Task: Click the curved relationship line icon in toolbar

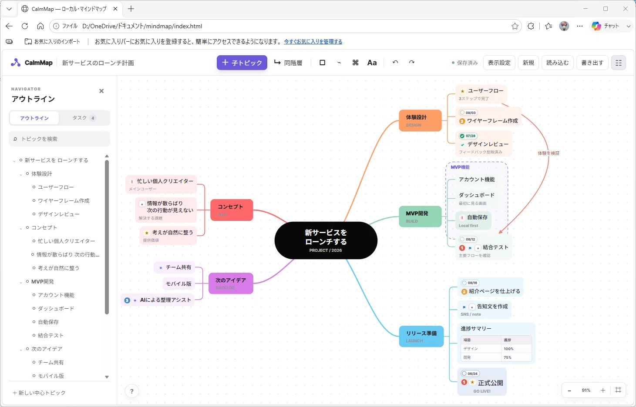Action: 339,63
